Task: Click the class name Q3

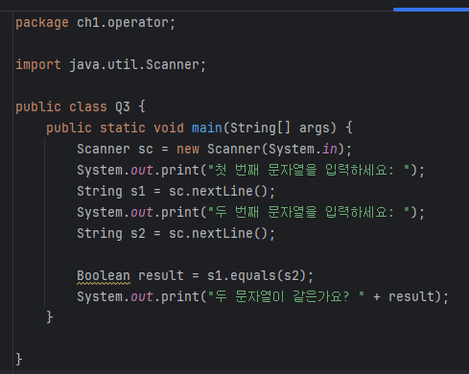Action: [x=123, y=106]
